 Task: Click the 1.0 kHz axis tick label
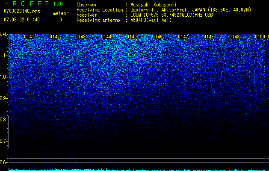pyautogui.click(x=4, y=77)
